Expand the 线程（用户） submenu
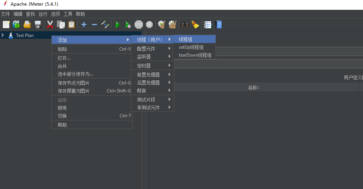 [x=152, y=40]
